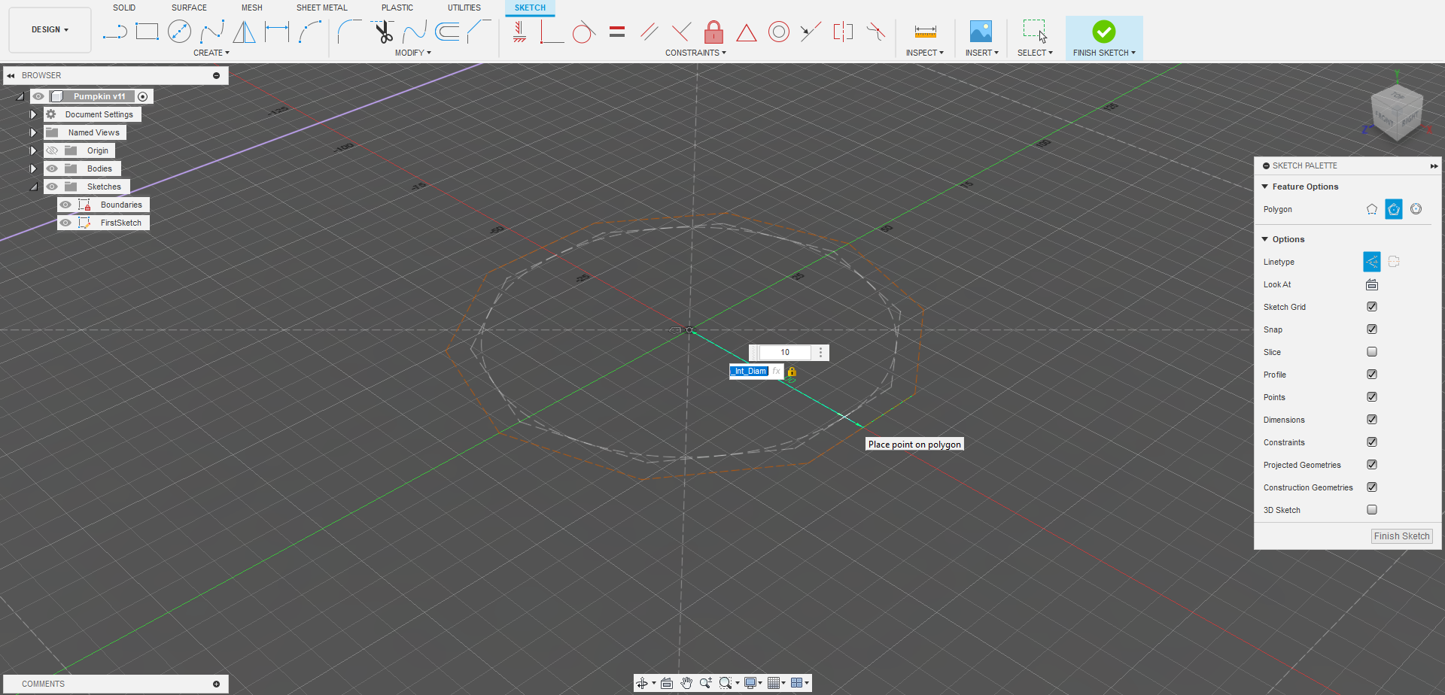Click the Finish Sketch palette button
Screen dimensions: 1445x695
[x=1401, y=536]
